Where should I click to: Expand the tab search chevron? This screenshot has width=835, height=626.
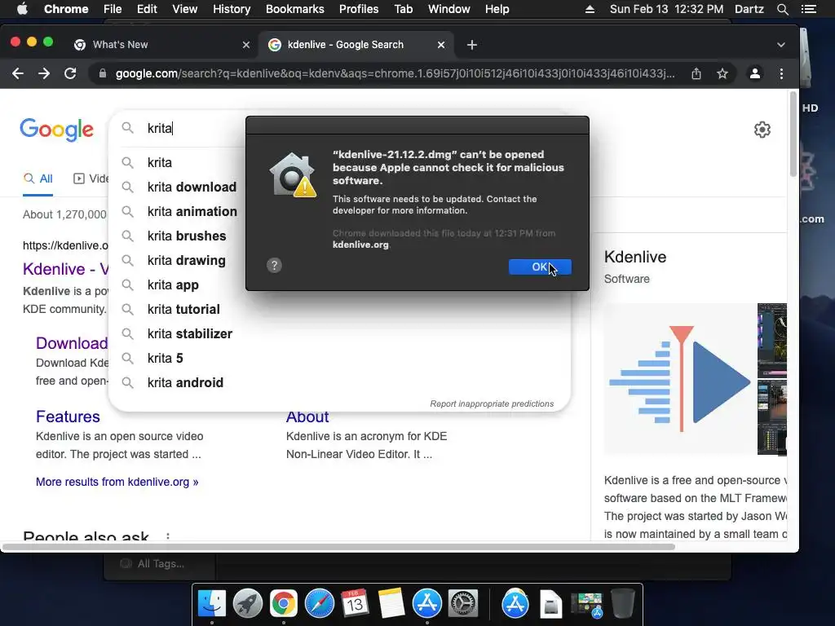coord(780,45)
